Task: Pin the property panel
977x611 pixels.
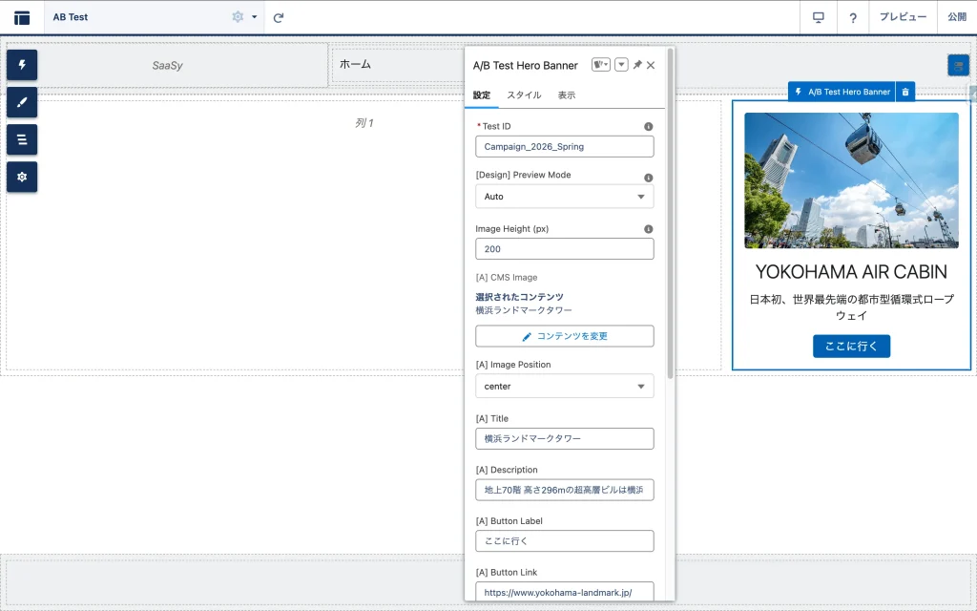Action: tap(637, 65)
